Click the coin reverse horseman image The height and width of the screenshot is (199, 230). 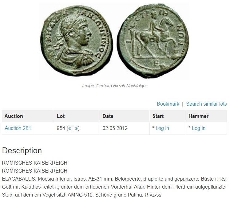(153, 41)
